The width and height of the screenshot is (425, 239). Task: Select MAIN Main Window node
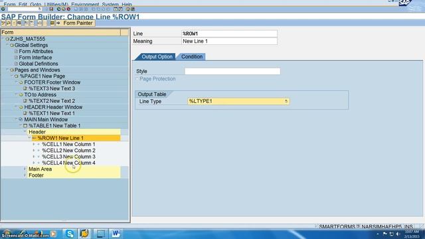[x=46, y=119]
